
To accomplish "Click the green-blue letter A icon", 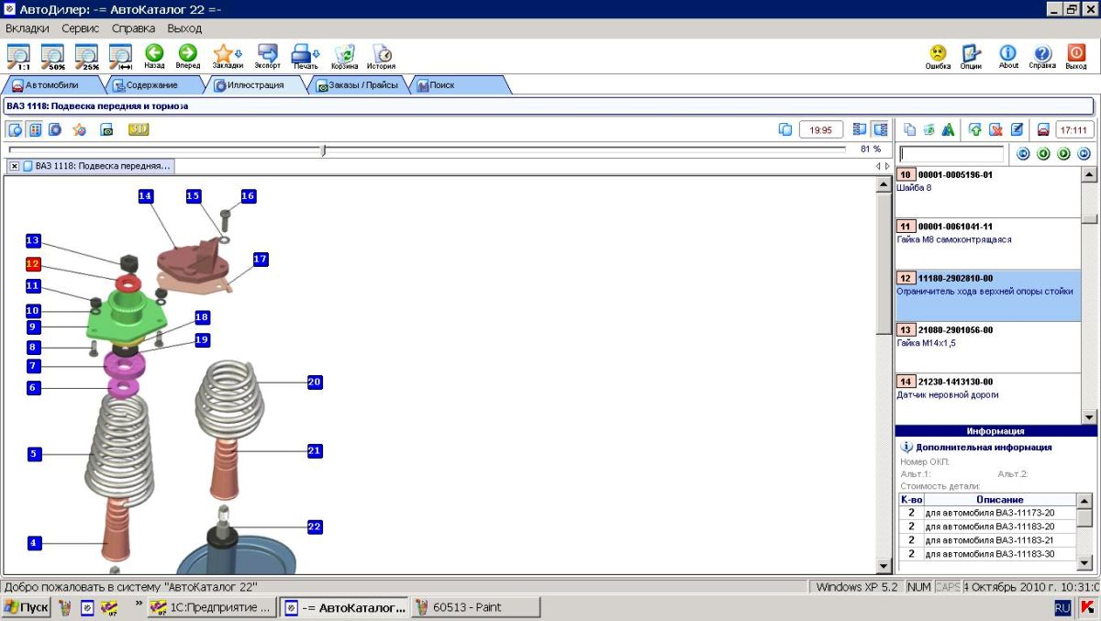I will pos(948,129).
